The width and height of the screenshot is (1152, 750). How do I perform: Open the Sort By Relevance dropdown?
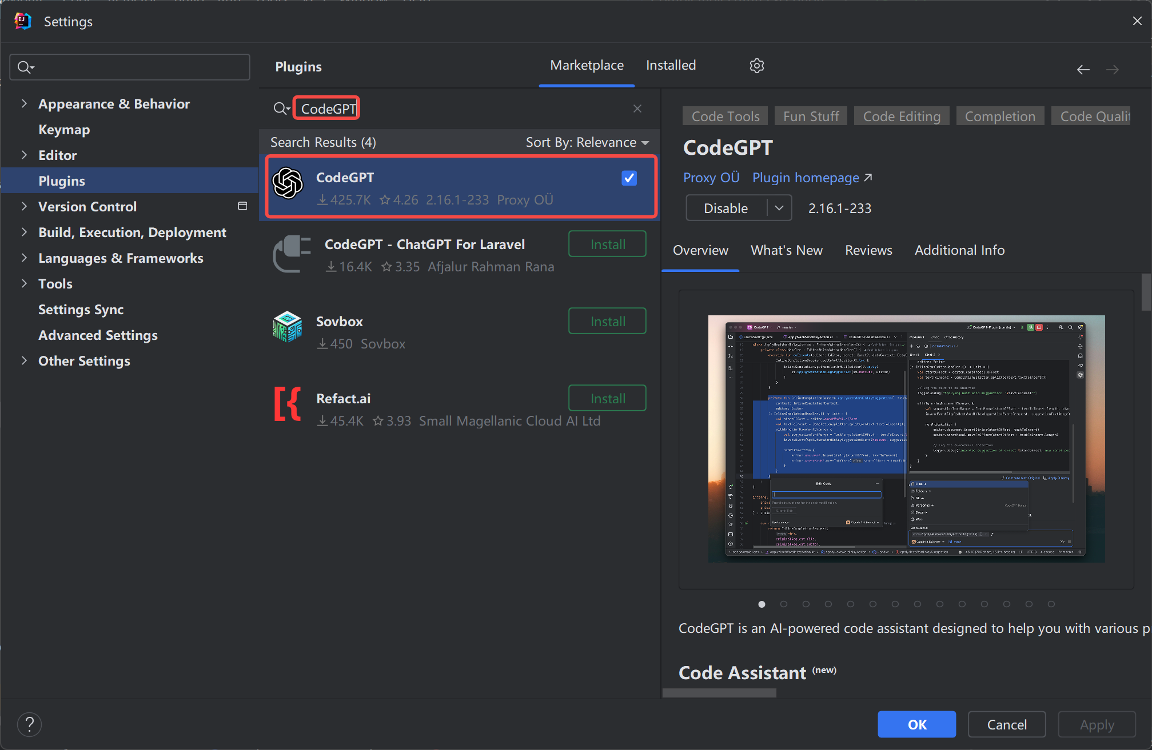pyautogui.click(x=587, y=142)
